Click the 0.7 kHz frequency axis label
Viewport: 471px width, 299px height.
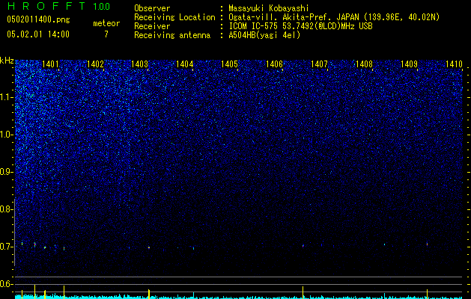[6, 247]
